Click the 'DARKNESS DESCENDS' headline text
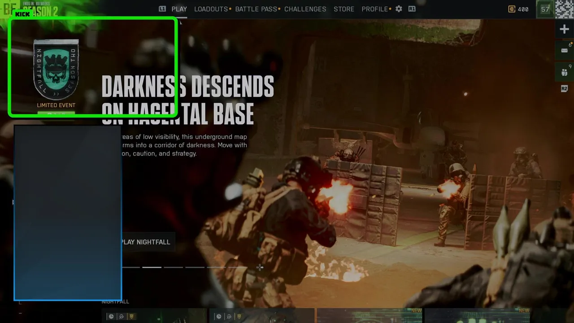 [x=187, y=87]
